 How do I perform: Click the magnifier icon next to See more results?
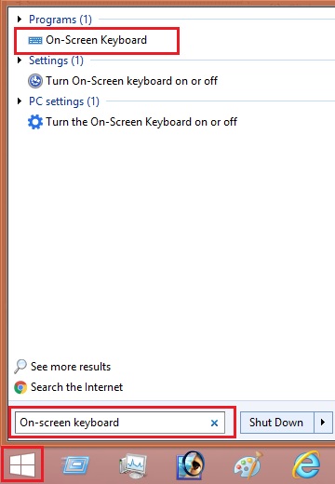[x=20, y=367]
